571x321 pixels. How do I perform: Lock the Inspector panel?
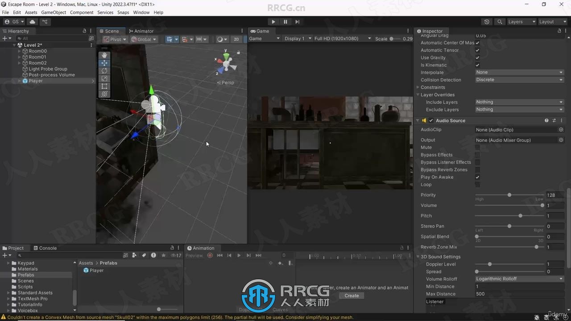coord(559,31)
